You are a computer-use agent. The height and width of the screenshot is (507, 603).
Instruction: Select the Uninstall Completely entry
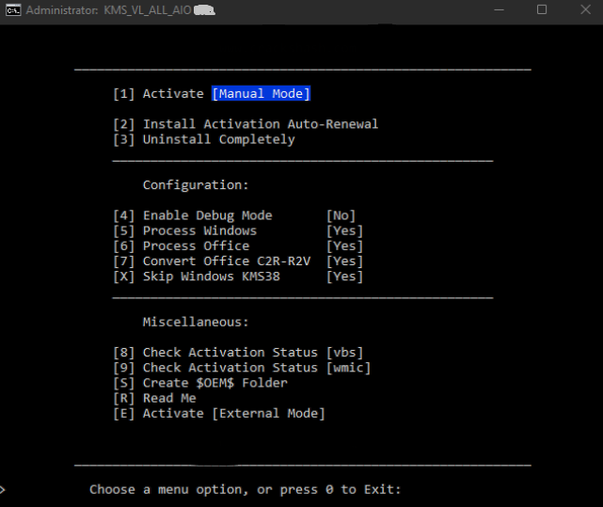(x=203, y=139)
